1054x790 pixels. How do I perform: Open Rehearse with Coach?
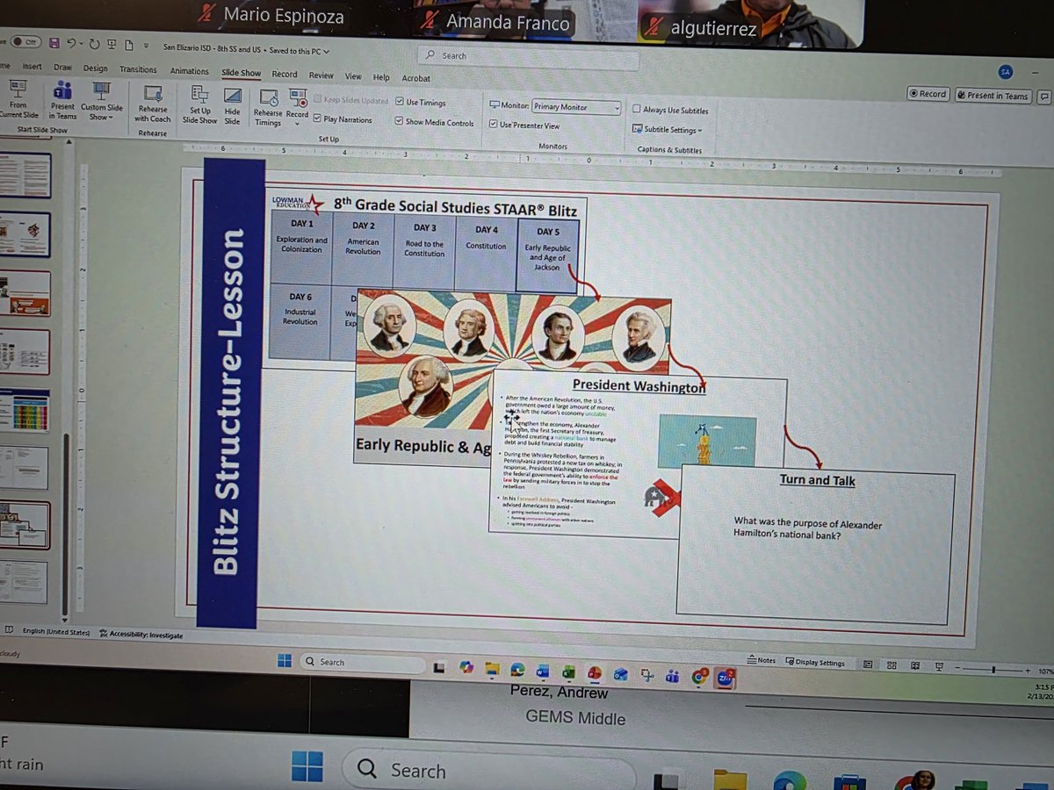coord(153,103)
